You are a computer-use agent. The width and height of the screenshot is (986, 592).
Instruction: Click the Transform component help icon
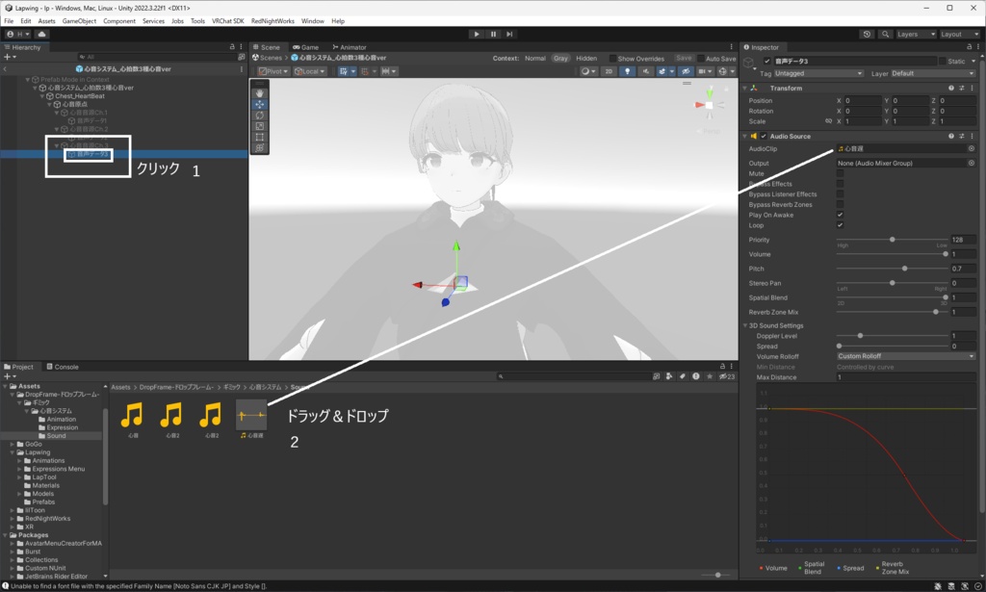tap(951, 88)
